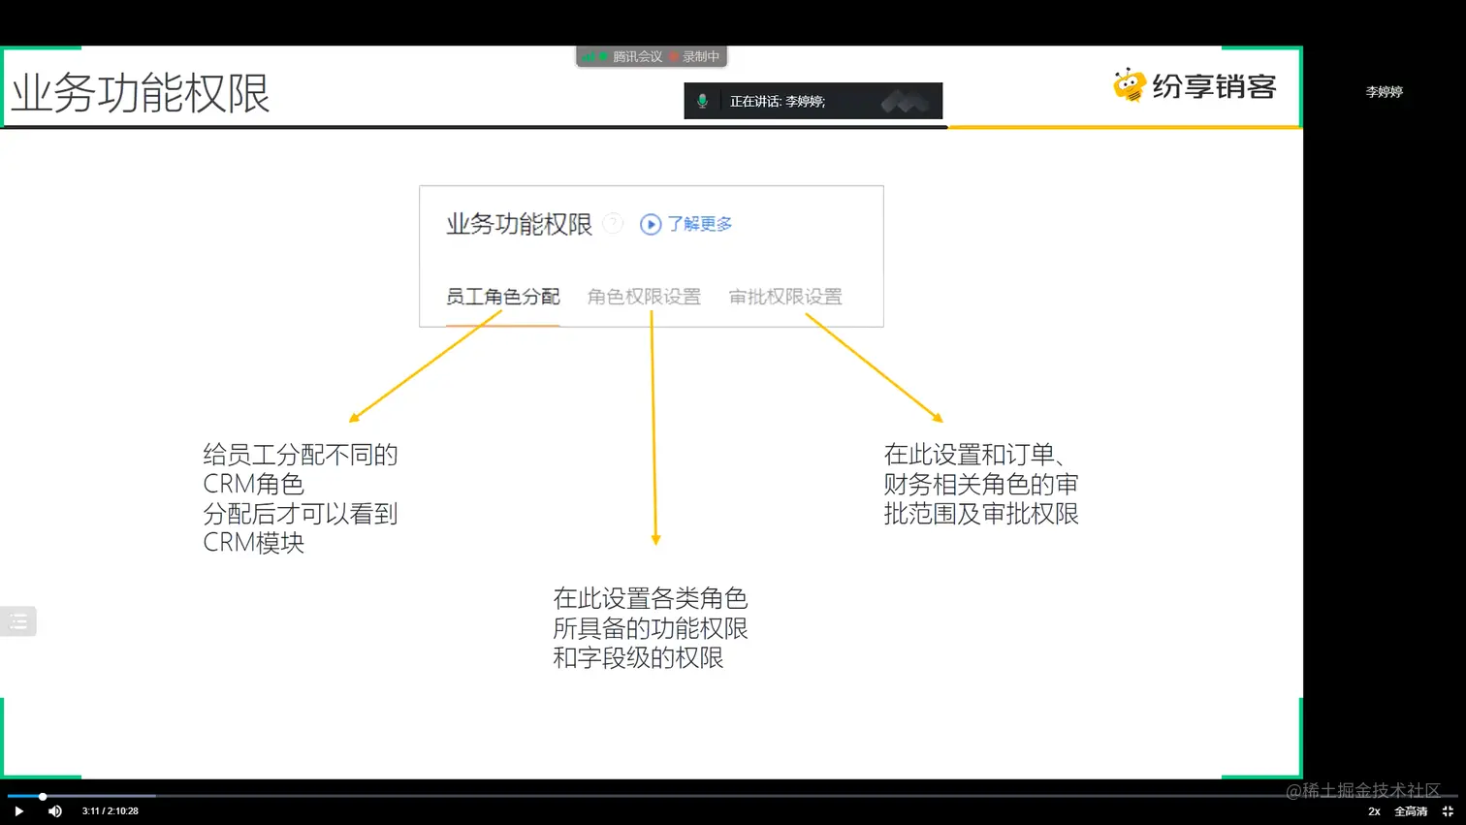The image size is (1466, 825).
Task: Change the 2x playback speed
Action: click(1374, 811)
